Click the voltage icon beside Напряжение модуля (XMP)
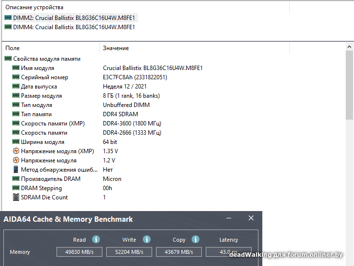Viewport: 354px width, 266px height. click(x=16, y=151)
